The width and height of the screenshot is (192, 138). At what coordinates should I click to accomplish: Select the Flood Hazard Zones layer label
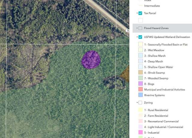[156, 28]
